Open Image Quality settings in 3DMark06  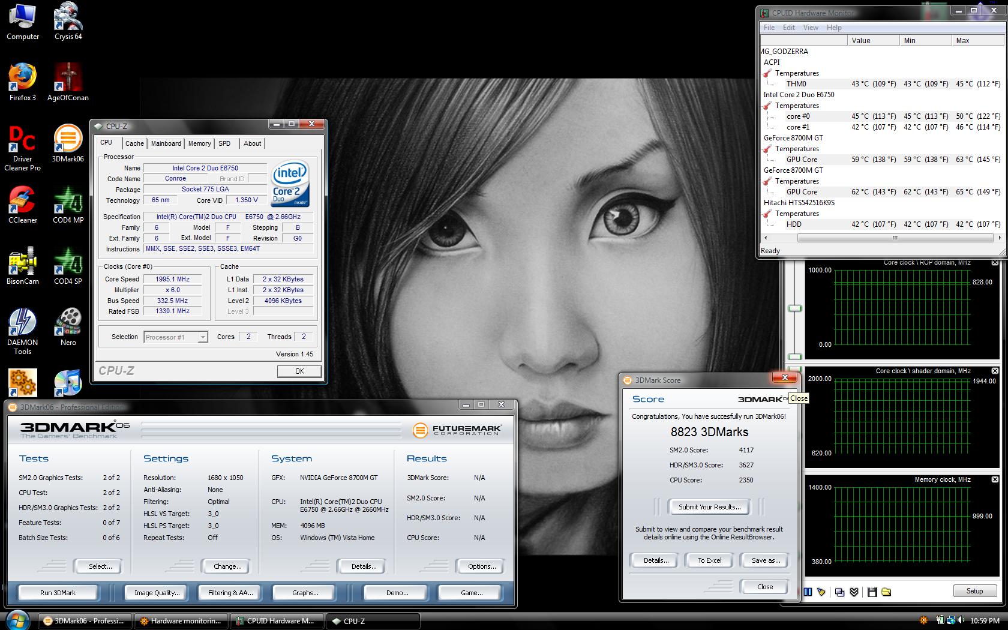click(157, 593)
